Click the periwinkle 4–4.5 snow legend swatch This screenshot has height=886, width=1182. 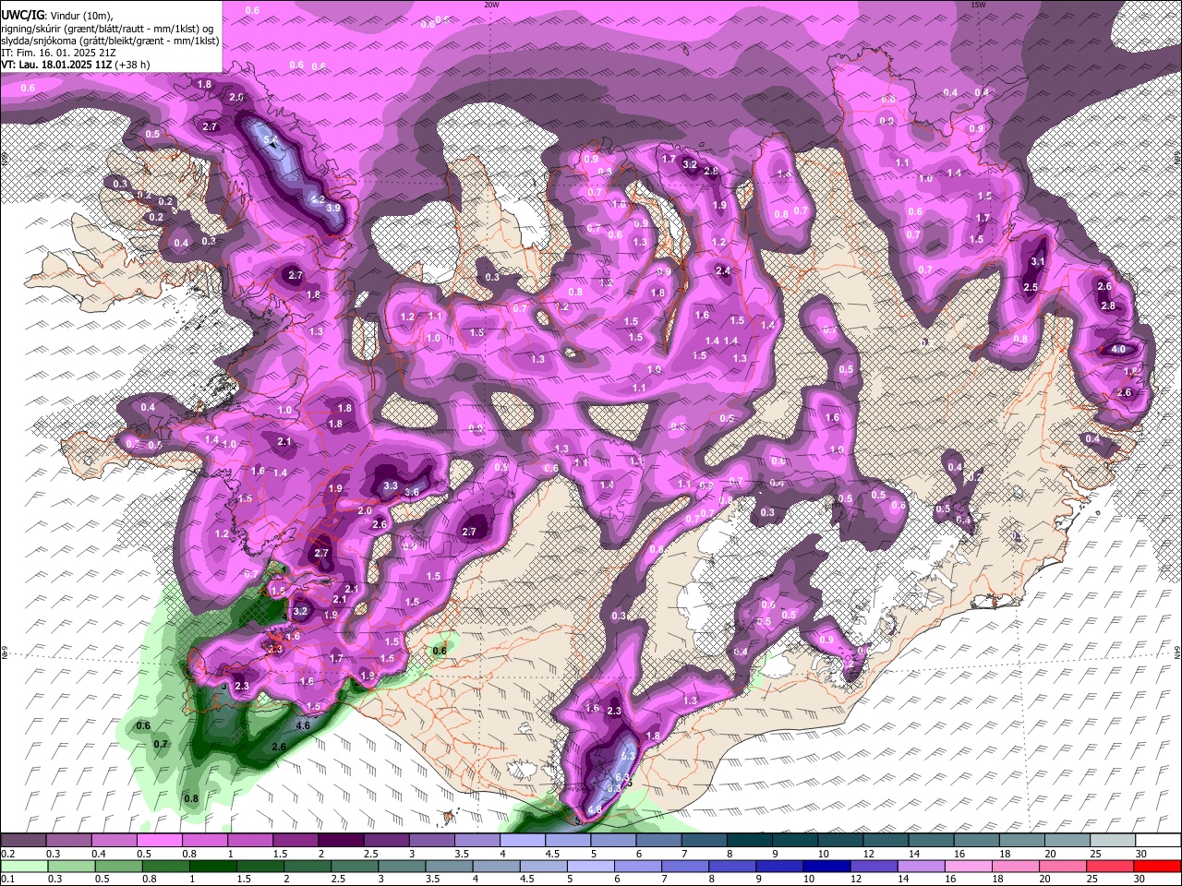[524, 841]
